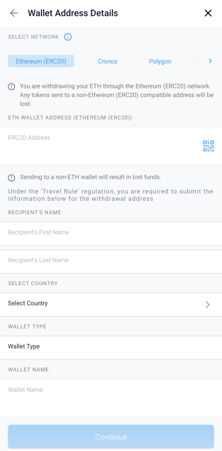222x451 pixels.
Task: Click the ERC20 network warning icon
Action: pos(11,87)
